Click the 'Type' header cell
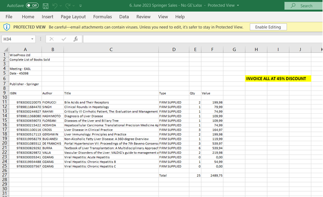This screenshot has height=197, width=323. pos(174,93)
